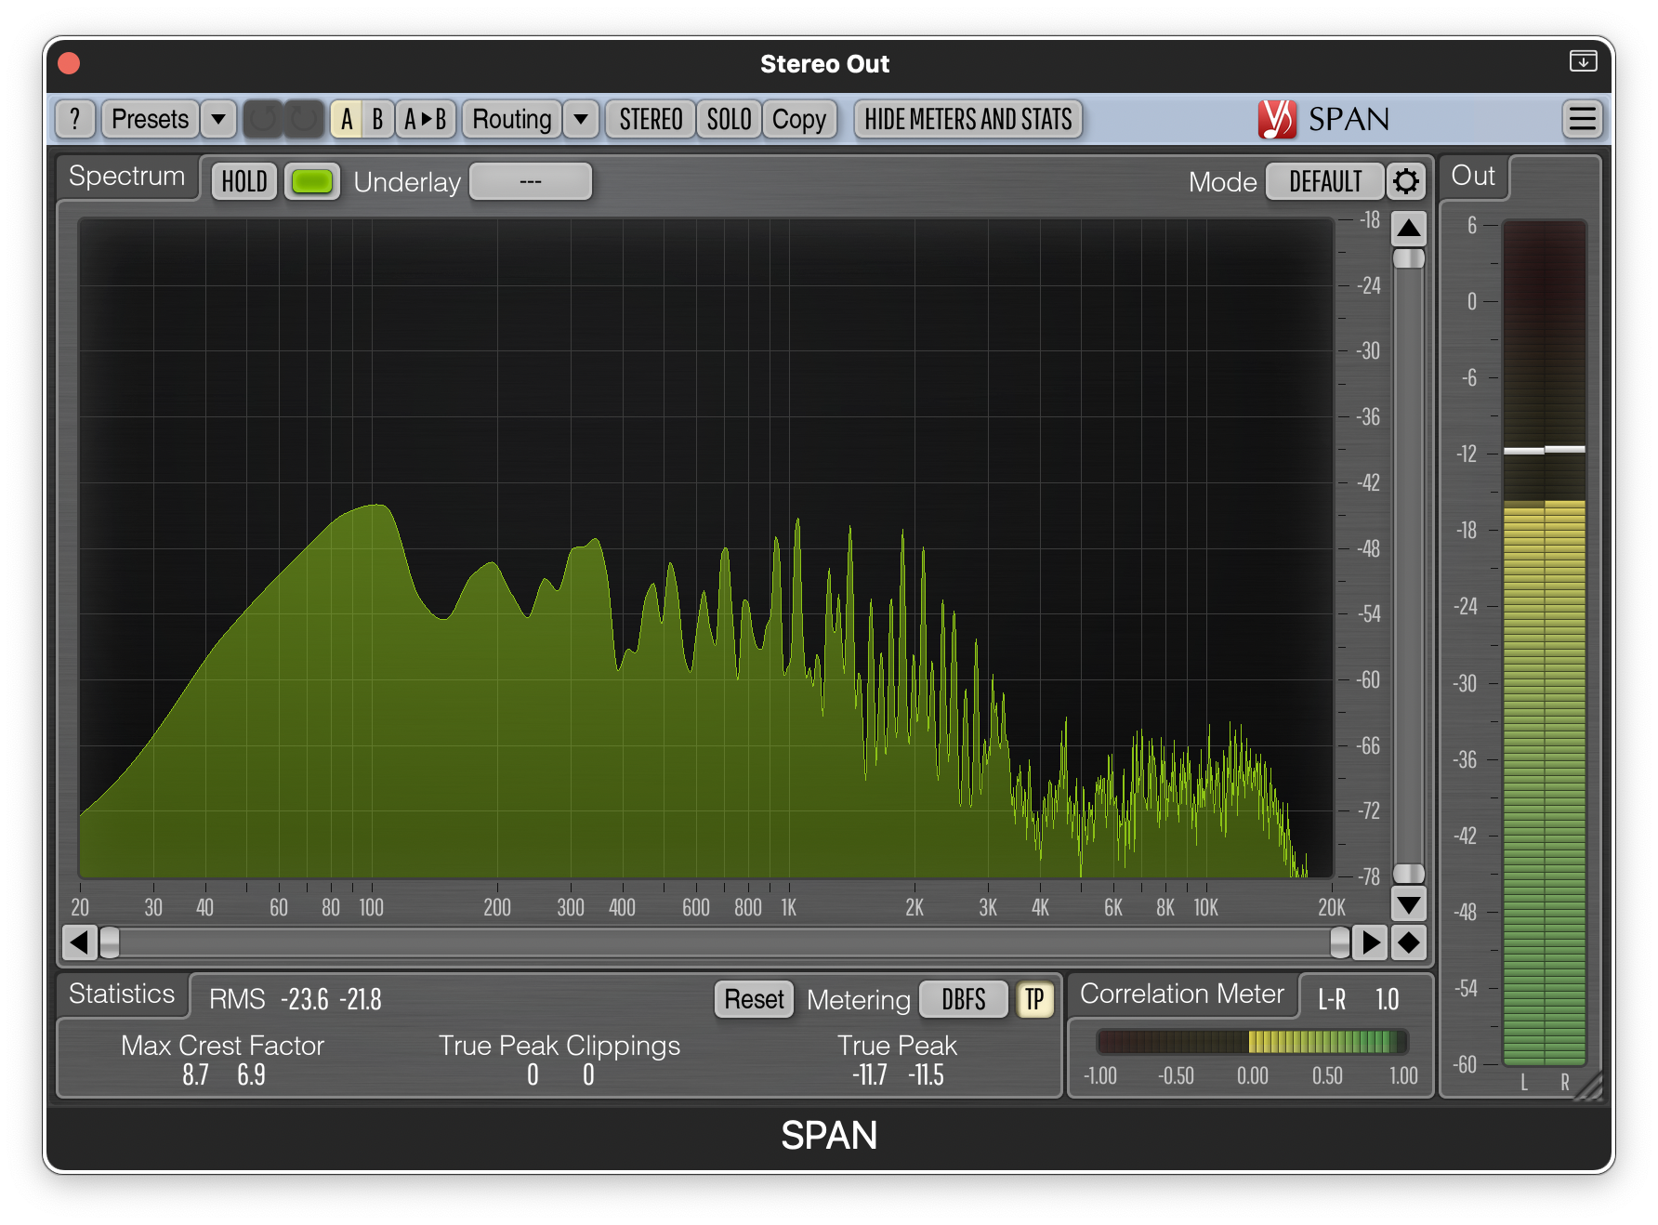Click the correlation value 1.0
The width and height of the screenshot is (1658, 1225).
coord(1387,999)
